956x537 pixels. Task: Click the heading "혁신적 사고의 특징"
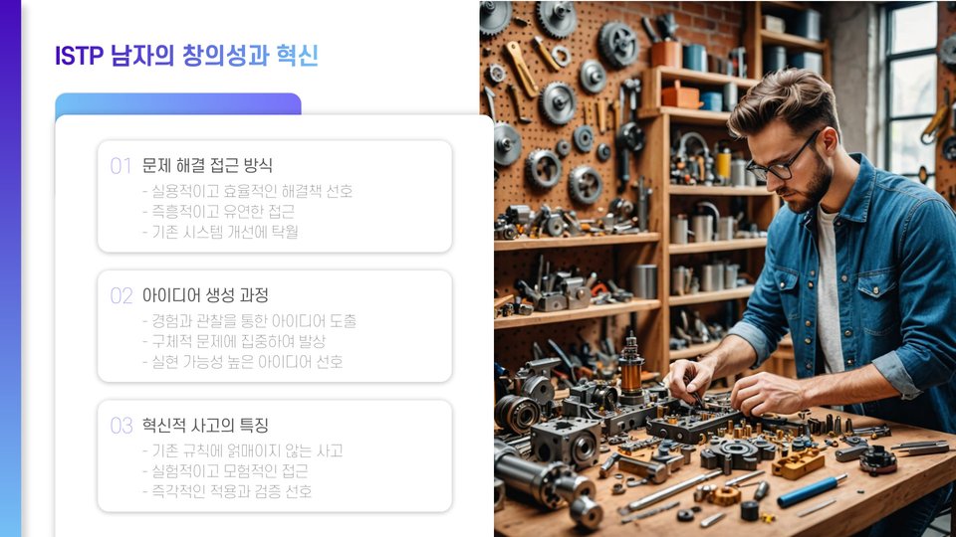(205, 425)
